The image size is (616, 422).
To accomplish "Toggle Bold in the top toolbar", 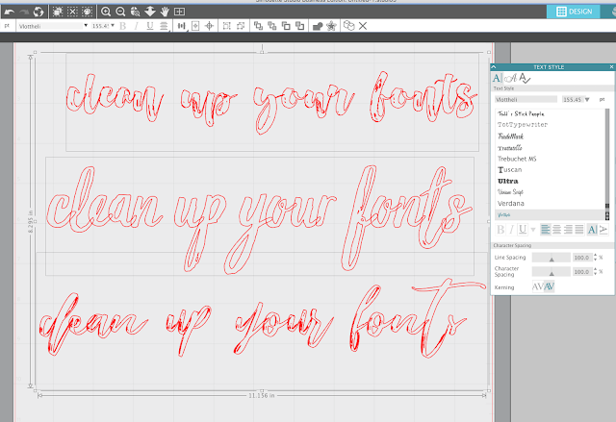I will [122, 26].
